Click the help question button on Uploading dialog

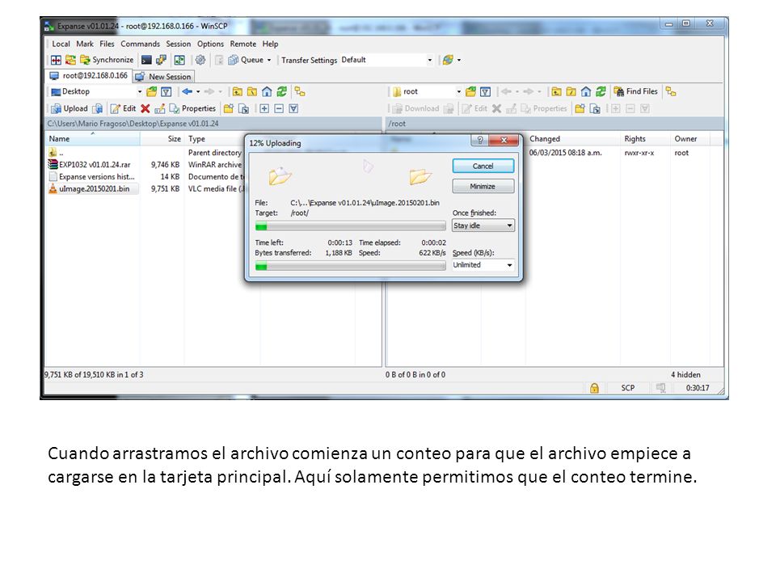click(479, 140)
